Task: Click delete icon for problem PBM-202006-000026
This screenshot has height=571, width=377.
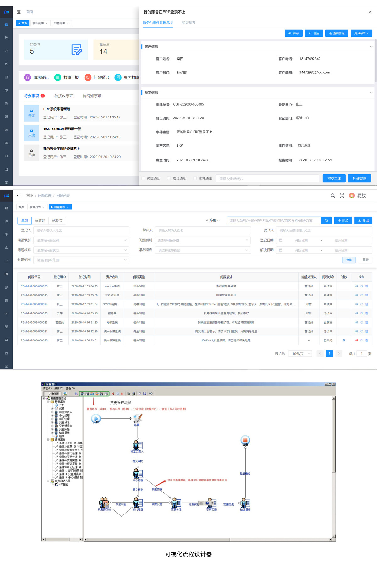Action: [x=366, y=286]
